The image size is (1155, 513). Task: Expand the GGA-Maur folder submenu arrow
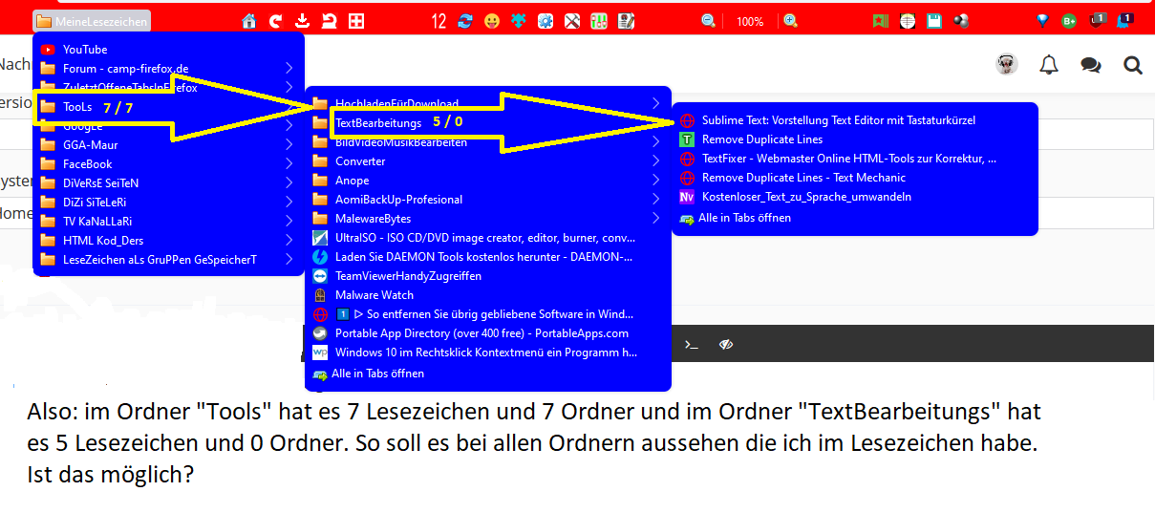tap(289, 145)
